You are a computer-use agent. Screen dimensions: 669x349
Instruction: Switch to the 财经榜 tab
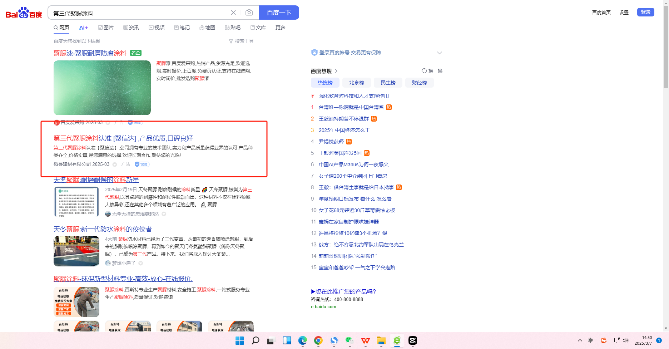pyautogui.click(x=419, y=83)
